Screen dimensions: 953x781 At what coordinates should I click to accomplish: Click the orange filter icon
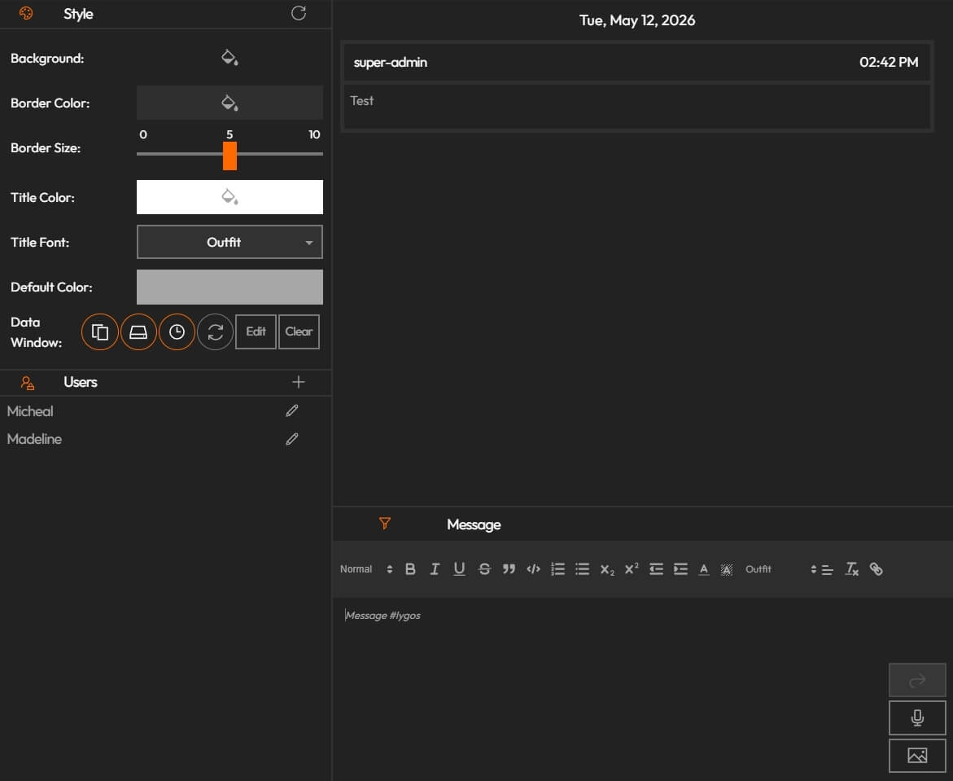tap(385, 524)
